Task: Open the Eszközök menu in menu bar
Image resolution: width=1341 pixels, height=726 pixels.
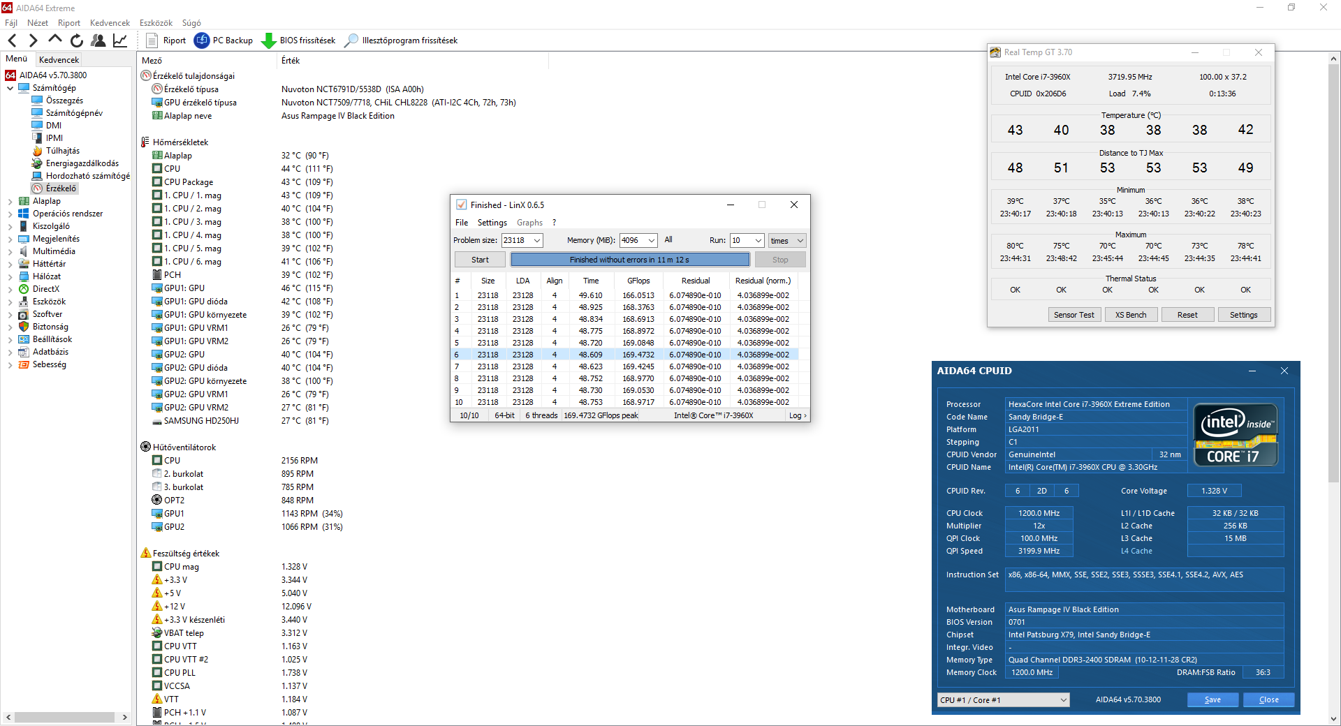Action: click(x=156, y=23)
